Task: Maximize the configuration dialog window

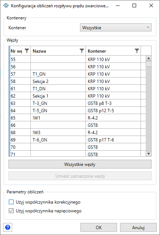Action: pos(134,6)
